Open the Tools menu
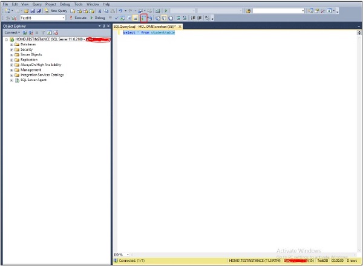Screen dimensions: 363x266 pyautogui.click(x=78, y=4)
